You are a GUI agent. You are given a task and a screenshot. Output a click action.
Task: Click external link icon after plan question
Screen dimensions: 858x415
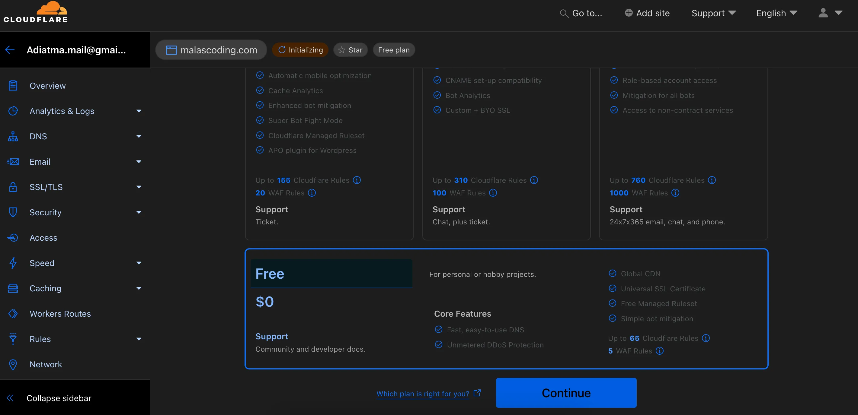(477, 393)
